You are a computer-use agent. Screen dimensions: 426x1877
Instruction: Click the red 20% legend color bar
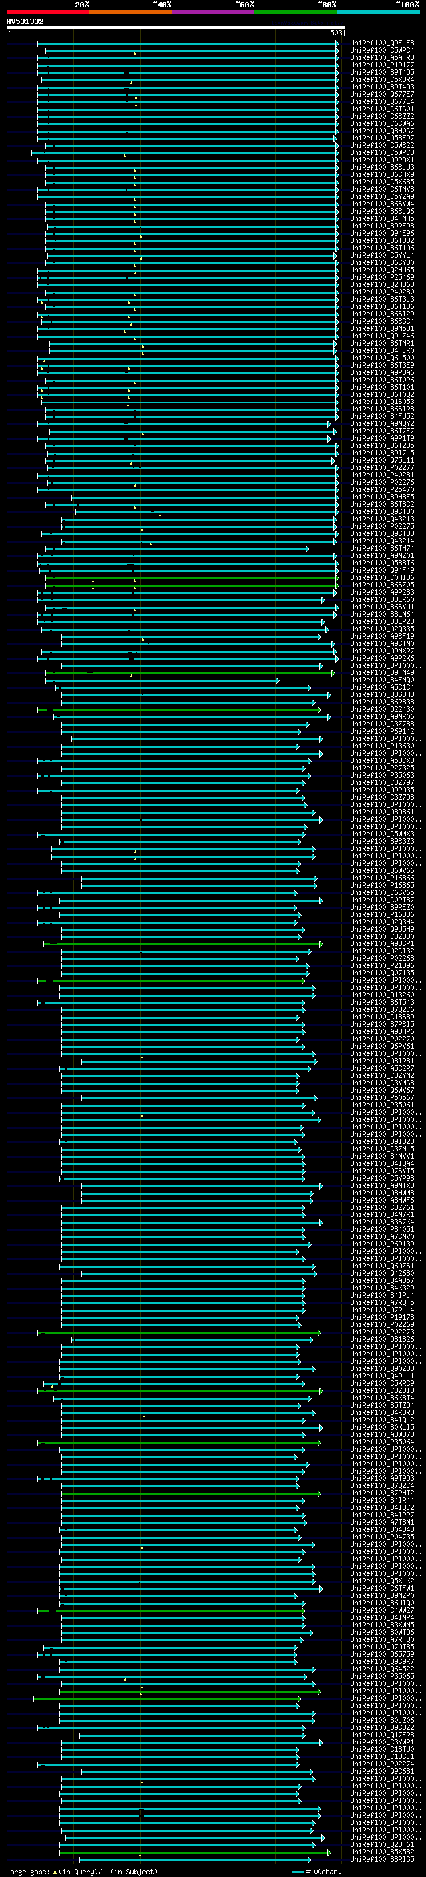(47, 12)
